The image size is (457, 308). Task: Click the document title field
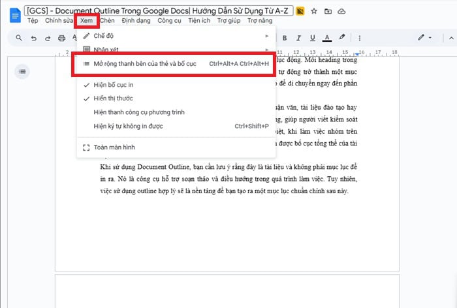pyautogui.click(x=159, y=11)
